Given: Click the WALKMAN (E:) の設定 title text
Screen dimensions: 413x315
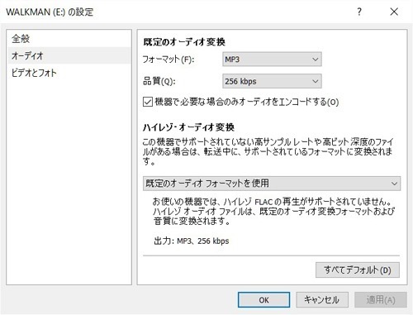Looking at the screenshot, I should pos(50,12).
